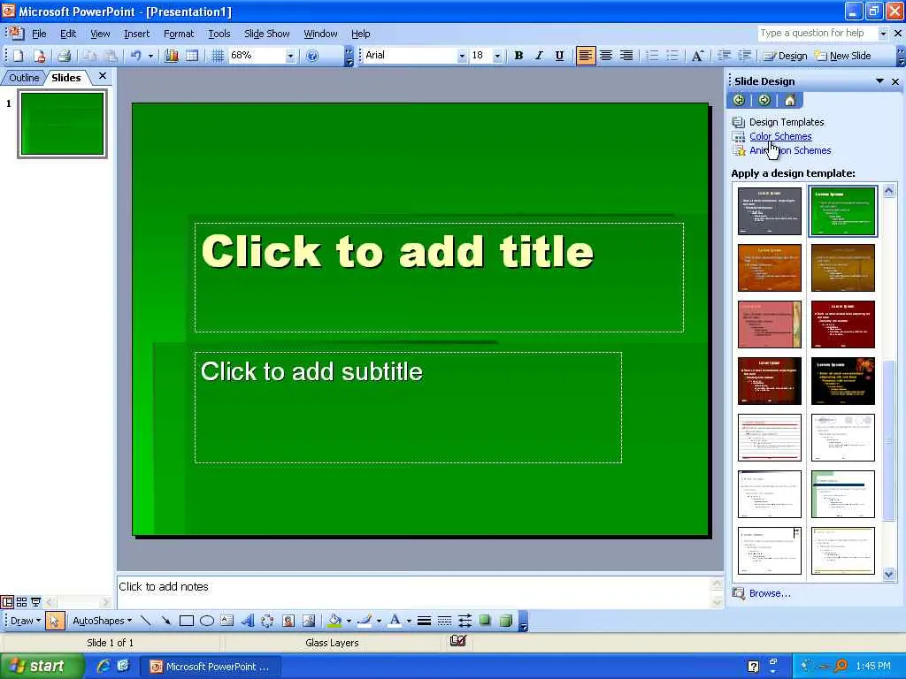
Task: Set Align Left text alignment
Action: (586, 56)
